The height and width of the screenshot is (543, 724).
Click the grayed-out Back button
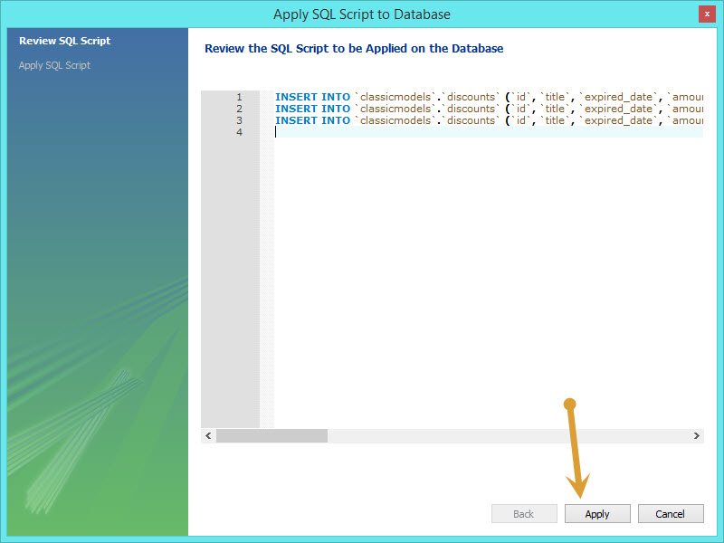pyautogui.click(x=524, y=513)
